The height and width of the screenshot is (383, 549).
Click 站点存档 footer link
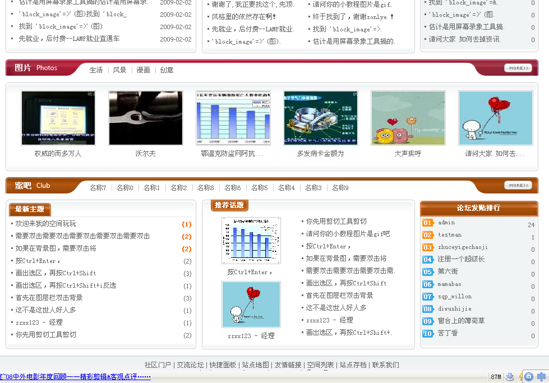click(353, 365)
